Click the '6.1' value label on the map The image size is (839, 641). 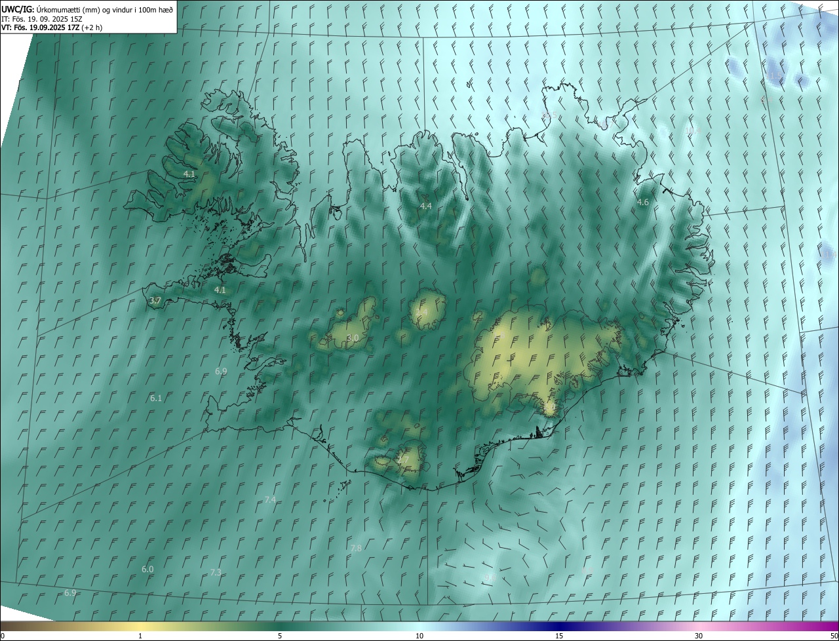point(155,398)
